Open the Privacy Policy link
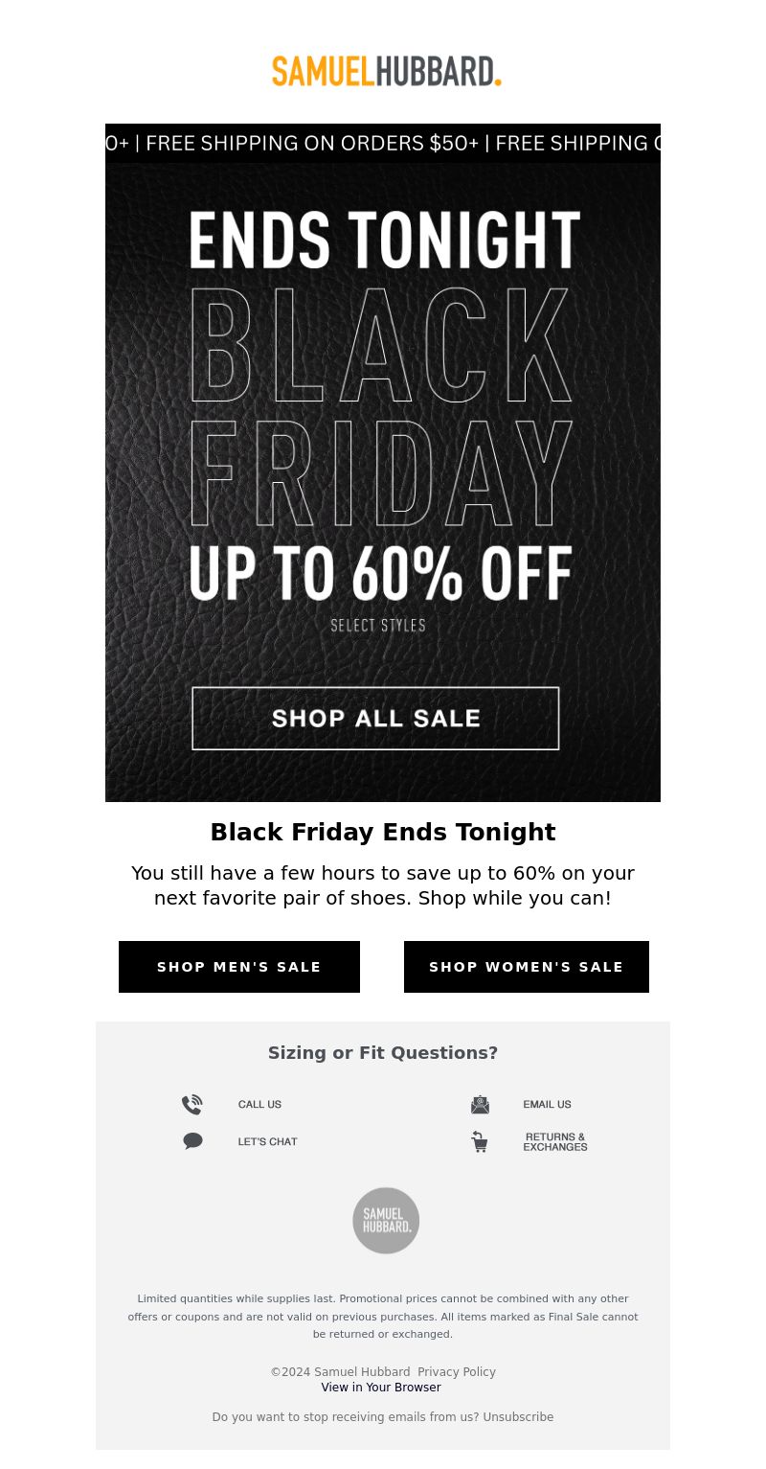This screenshot has width=766, height=1469. 457,1372
